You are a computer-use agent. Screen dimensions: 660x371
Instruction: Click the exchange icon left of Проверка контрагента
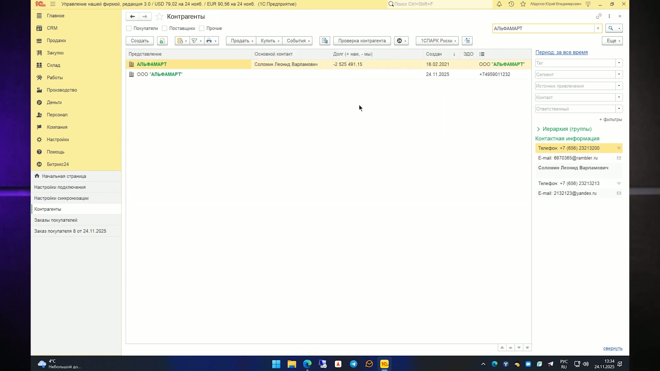pyautogui.click(x=325, y=41)
